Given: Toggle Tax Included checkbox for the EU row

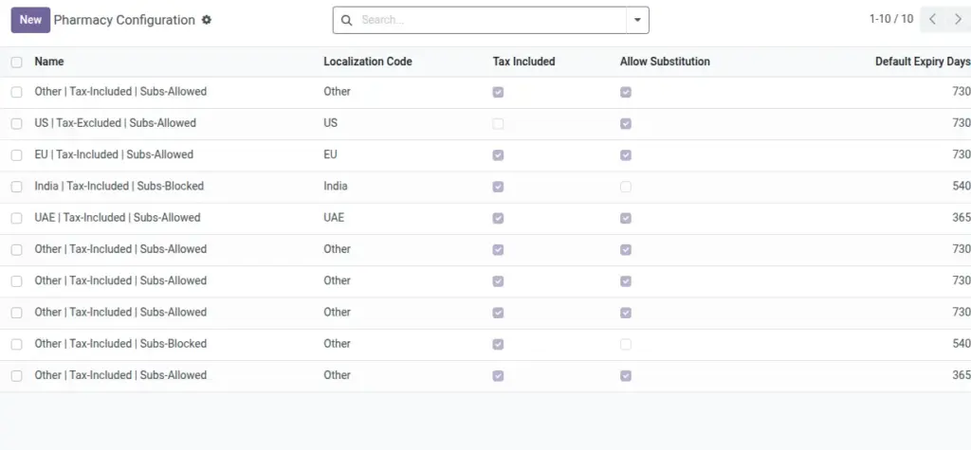Looking at the screenshot, I should (x=499, y=155).
